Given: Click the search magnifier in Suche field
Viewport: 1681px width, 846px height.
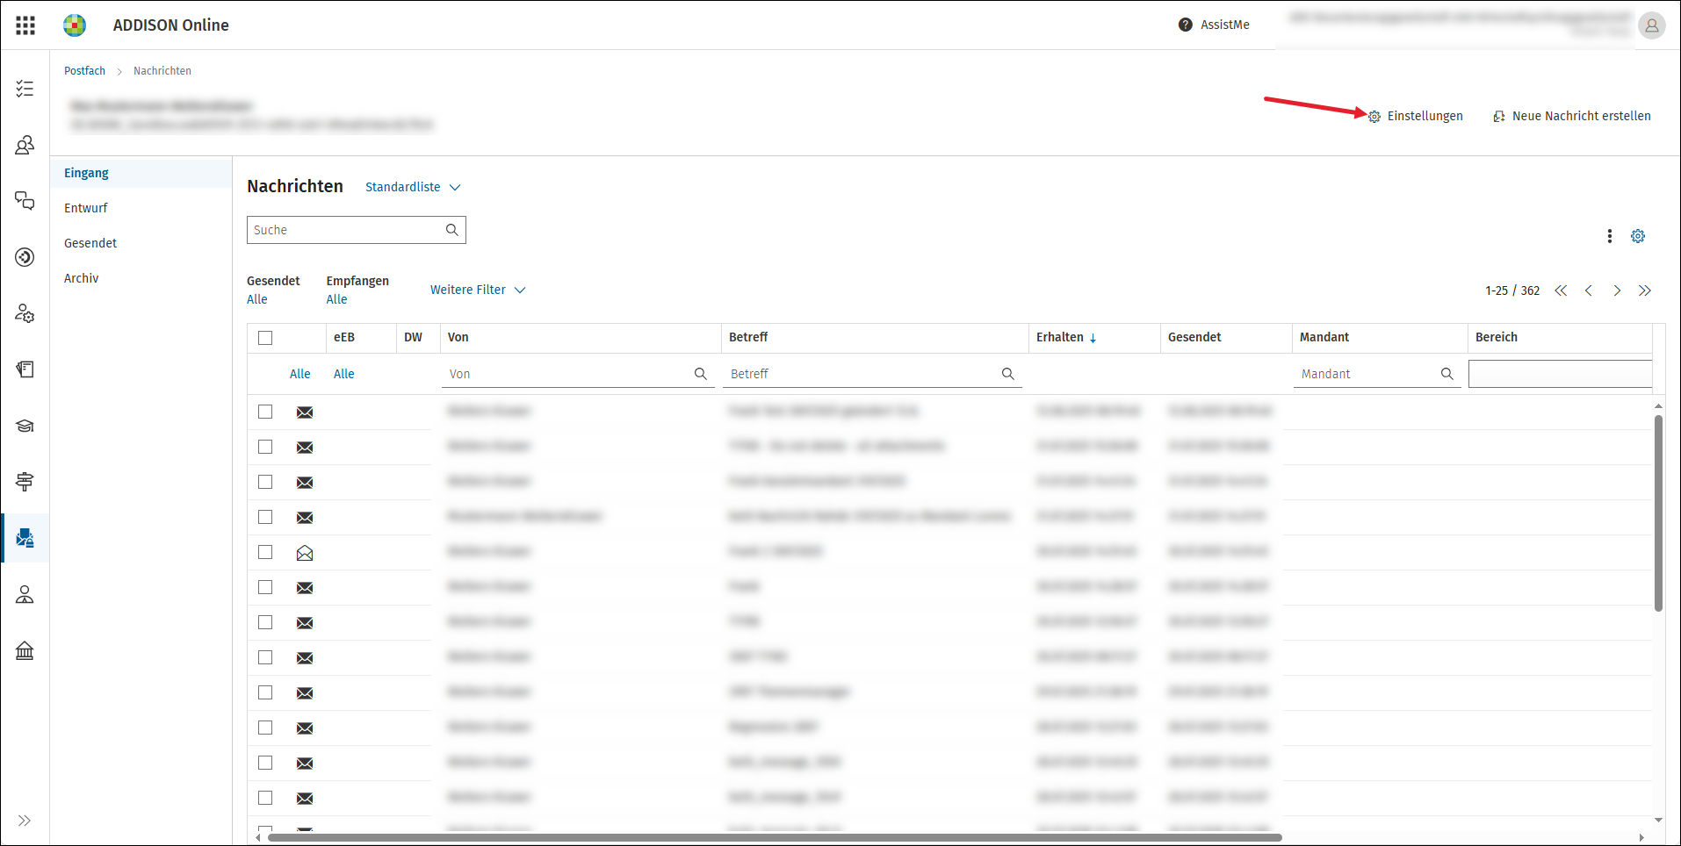Looking at the screenshot, I should pos(452,230).
